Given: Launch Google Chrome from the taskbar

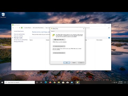Looking at the screenshot, I should click(54, 82).
